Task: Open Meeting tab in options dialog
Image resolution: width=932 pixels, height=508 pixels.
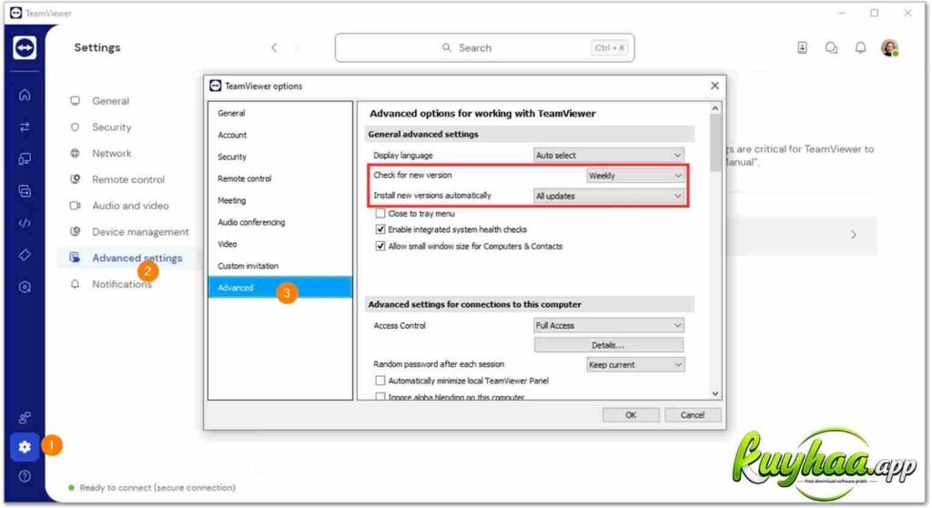Action: coord(280,200)
